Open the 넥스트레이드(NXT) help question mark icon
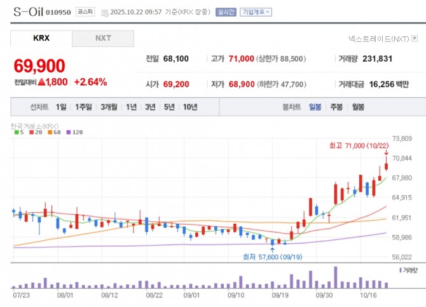 click(x=415, y=38)
